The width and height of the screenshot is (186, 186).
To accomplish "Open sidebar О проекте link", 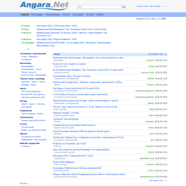I will tap(25, 146).
